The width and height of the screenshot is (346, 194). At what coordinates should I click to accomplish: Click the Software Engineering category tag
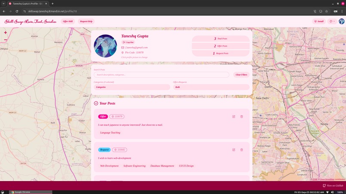(x=134, y=166)
